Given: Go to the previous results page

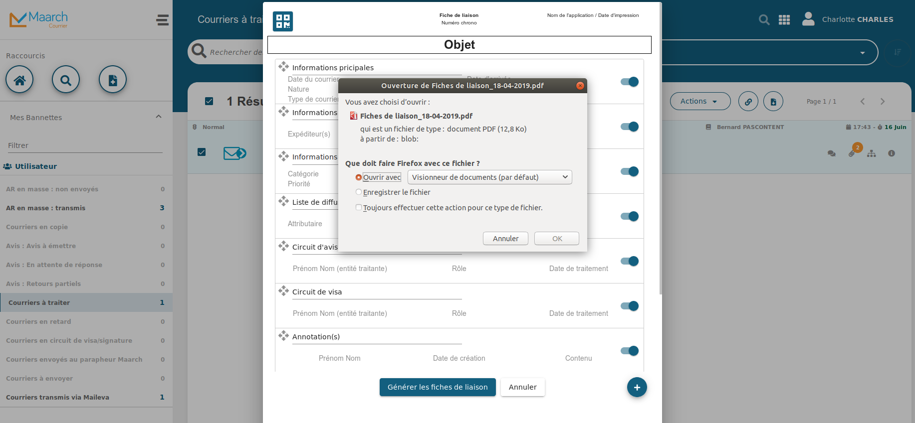Looking at the screenshot, I should pyautogui.click(x=863, y=102).
